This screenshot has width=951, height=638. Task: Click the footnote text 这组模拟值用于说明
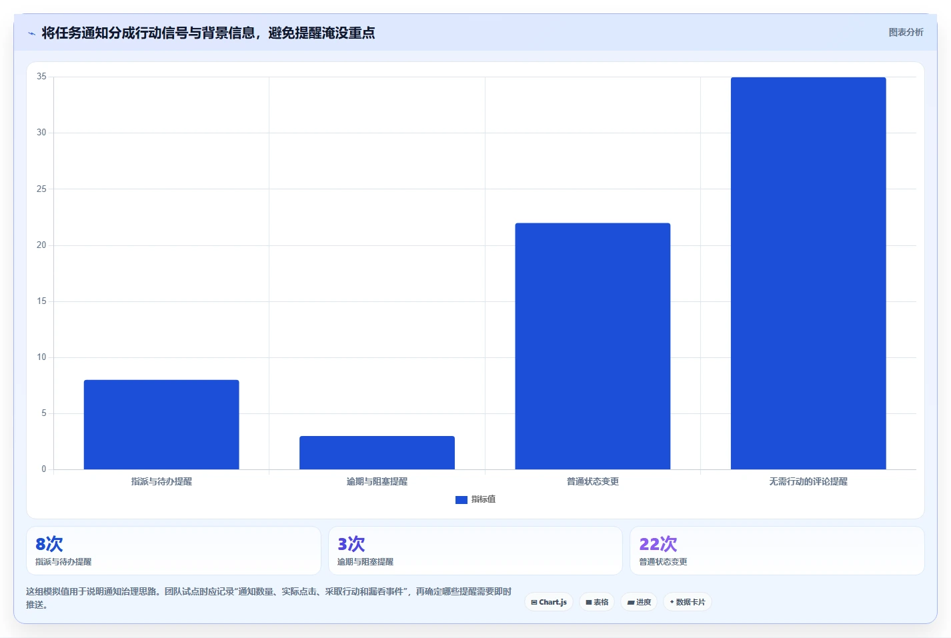[x=269, y=598]
